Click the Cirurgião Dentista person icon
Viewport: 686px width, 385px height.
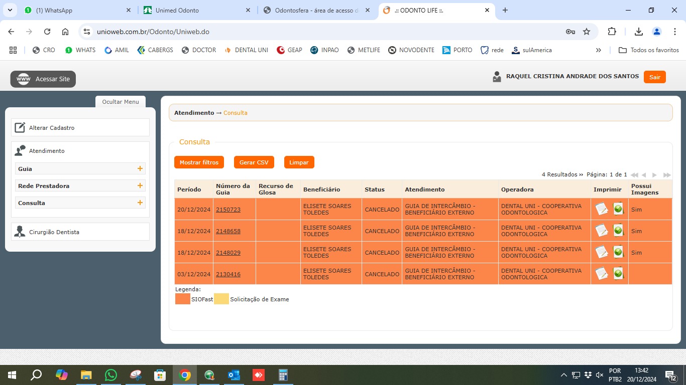click(x=20, y=232)
